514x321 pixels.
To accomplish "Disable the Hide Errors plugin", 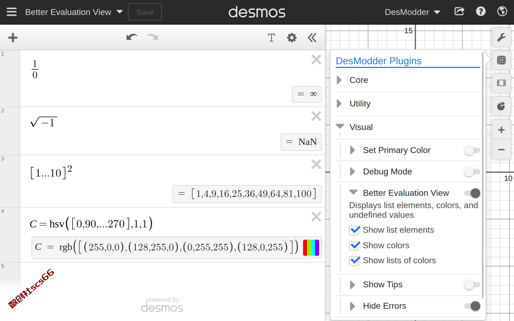I will point(472,306).
